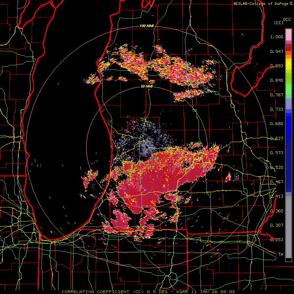Click the CORRELATION COEFFICIENT caption at bottom
Viewport: 294px width, 294px height.
[x=148, y=292]
